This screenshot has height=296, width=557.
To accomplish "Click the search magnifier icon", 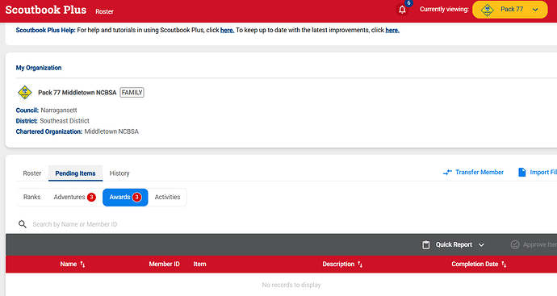I will (23, 224).
